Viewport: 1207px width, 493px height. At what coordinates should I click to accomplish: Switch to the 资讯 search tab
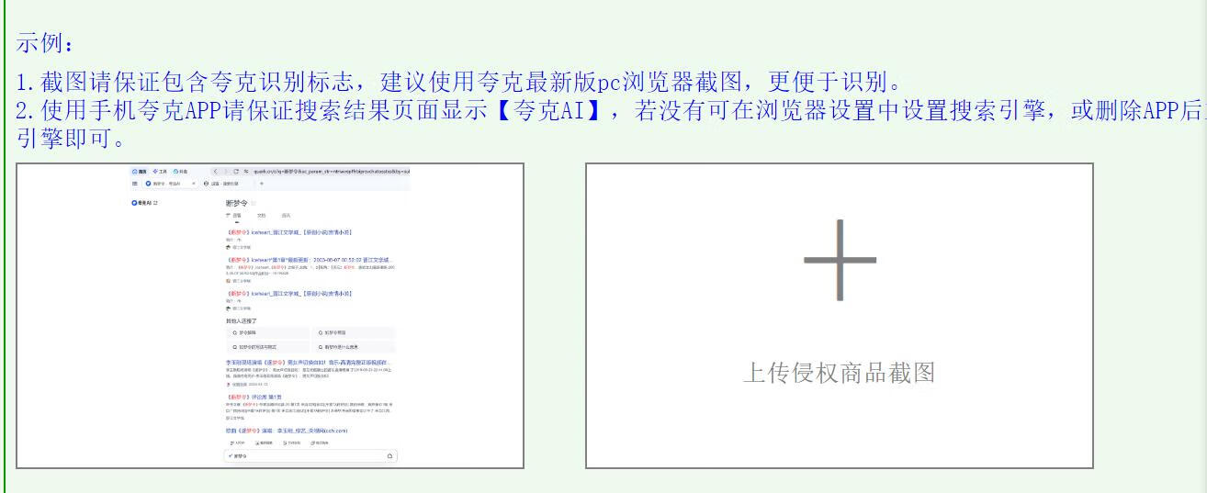(285, 215)
